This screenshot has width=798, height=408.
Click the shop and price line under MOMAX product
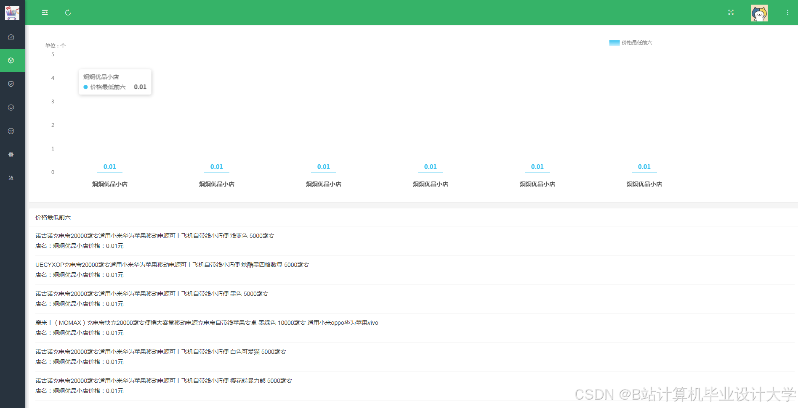tap(80, 333)
